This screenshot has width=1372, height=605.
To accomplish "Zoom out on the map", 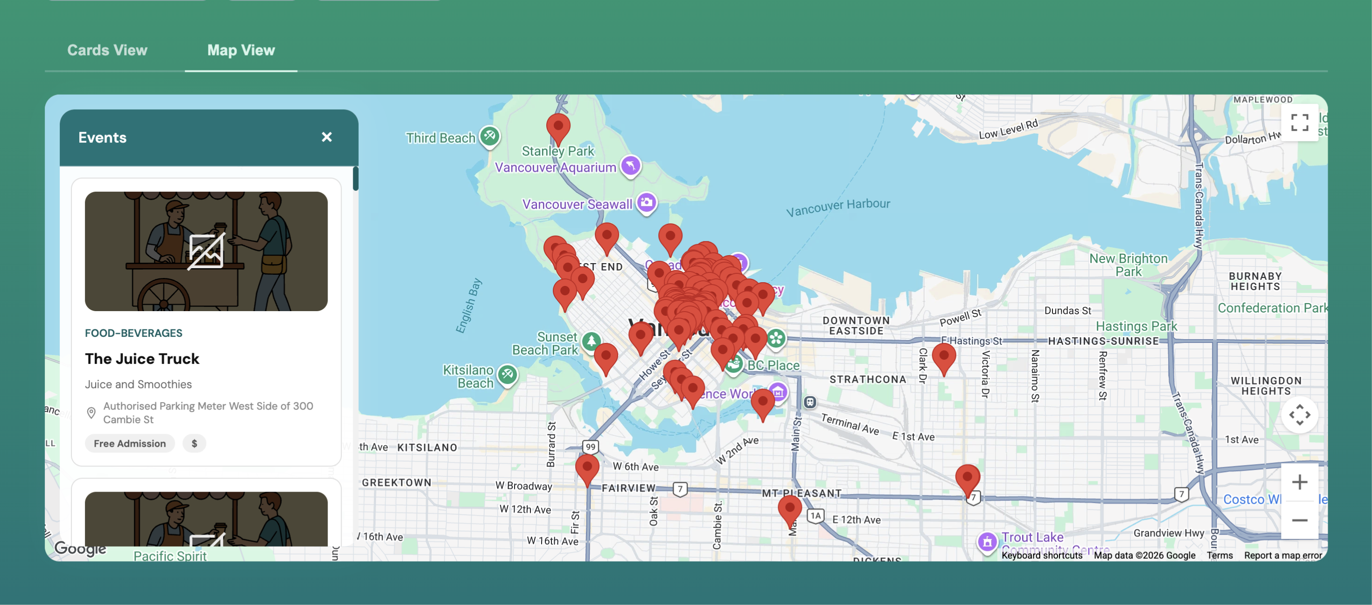I will click(1300, 520).
